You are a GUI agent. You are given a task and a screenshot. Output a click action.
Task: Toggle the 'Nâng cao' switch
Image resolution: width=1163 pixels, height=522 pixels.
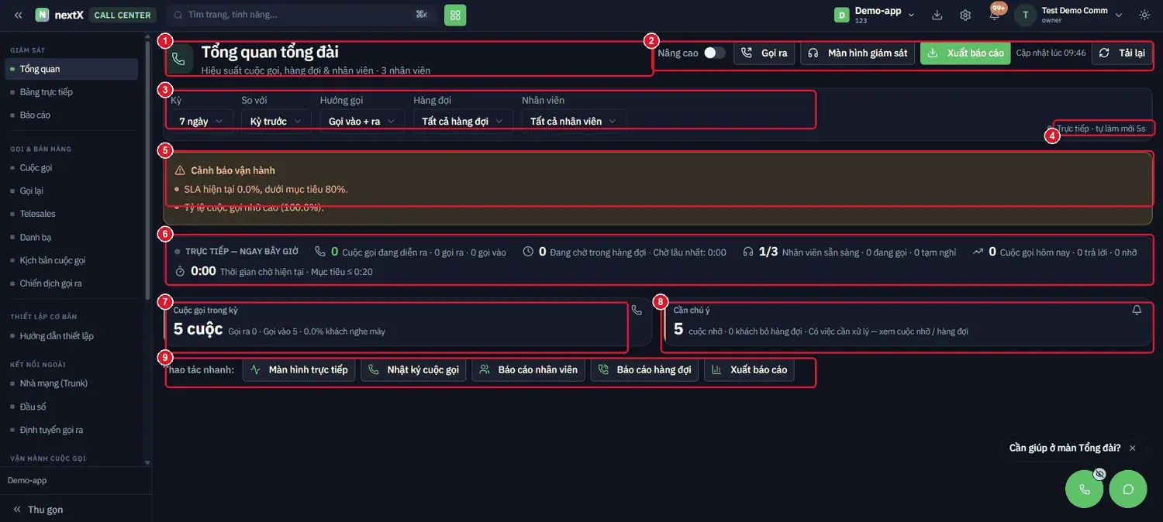pos(714,53)
